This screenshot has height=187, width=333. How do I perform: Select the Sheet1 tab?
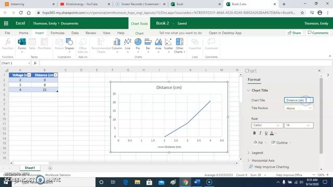tap(30, 168)
